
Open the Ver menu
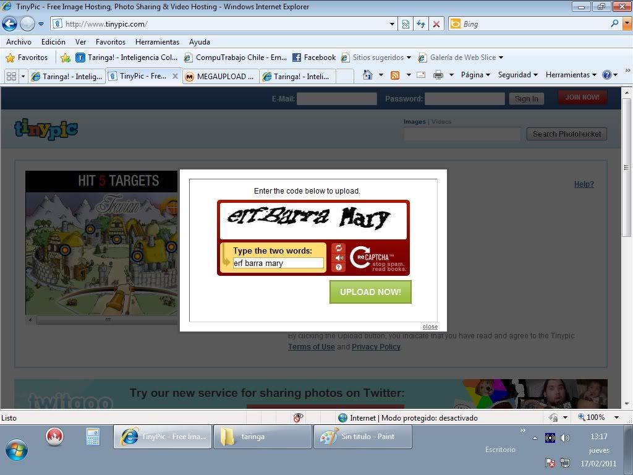pos(80,42)
